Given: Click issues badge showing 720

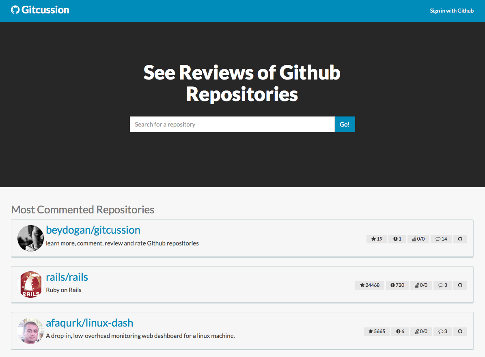Looking at the screenshot, I should (x=397, y=285).
